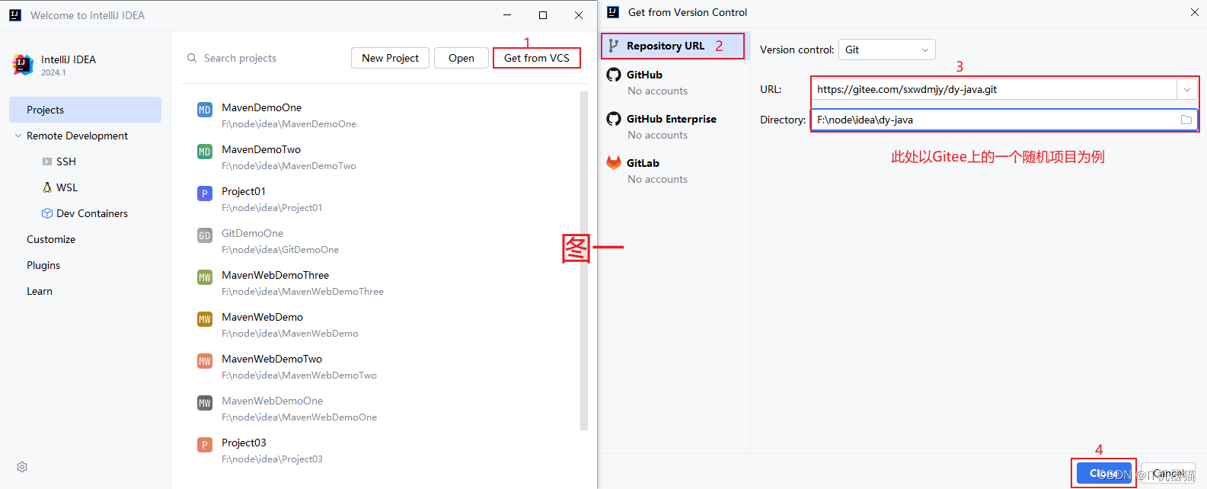
Task: Open settings gear in Welcome window
Action: pos(22,467)
